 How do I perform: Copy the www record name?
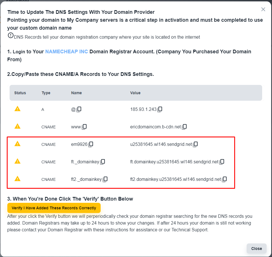coord(84,127)
